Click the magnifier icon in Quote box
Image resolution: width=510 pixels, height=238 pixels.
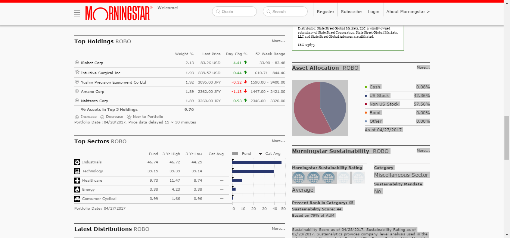coord(218,12)
